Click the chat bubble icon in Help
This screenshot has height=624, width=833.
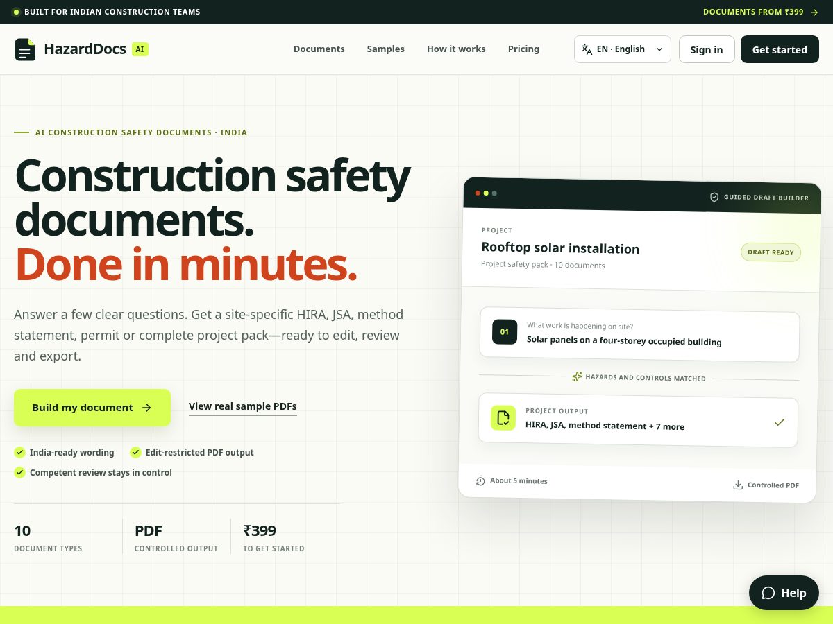(768, 593)
